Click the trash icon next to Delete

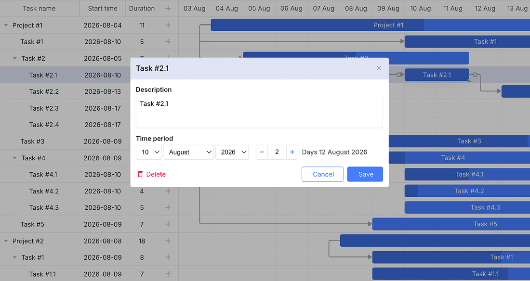[x=140, y=174]
